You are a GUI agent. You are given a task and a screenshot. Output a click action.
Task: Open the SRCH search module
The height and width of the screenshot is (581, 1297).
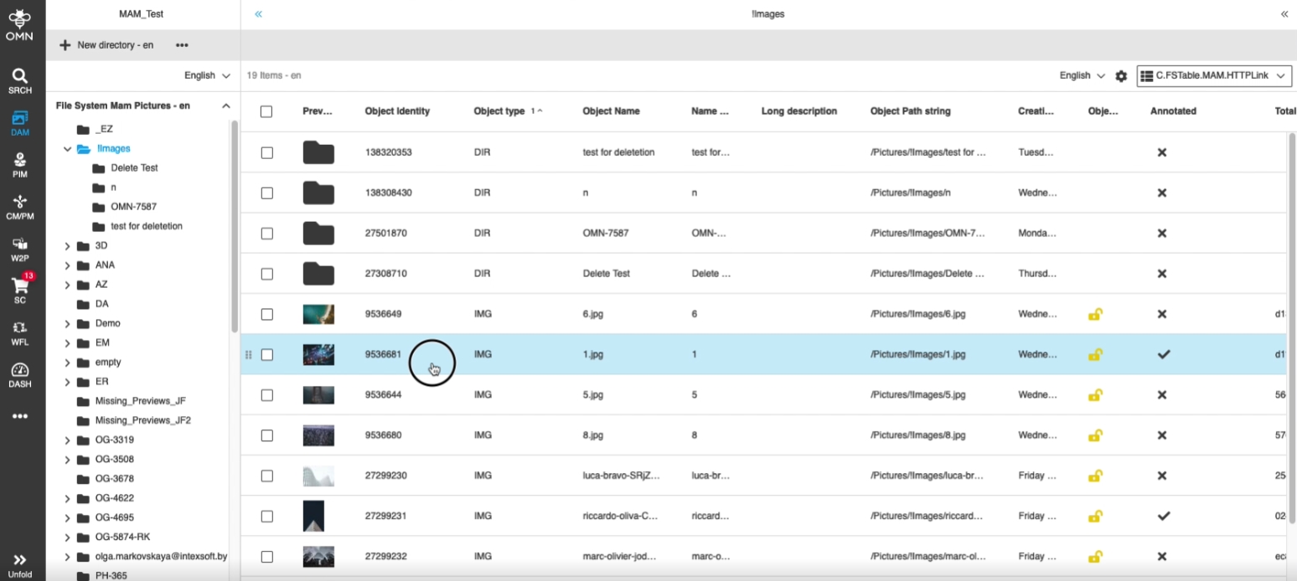[20, 80]
